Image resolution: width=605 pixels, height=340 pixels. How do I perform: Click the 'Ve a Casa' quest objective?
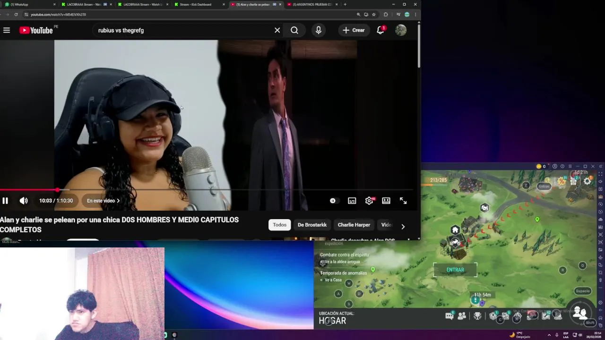[x=333, y=280]
